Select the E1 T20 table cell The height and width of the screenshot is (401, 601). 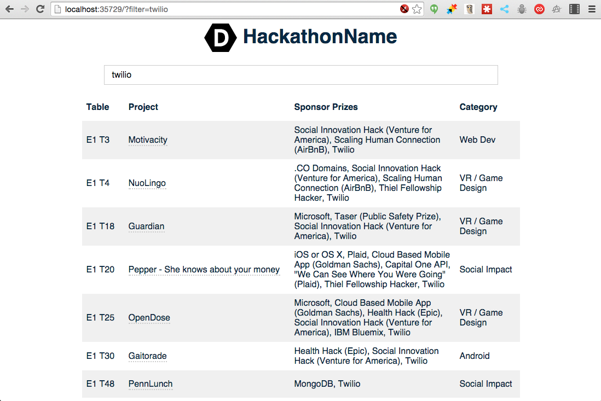[100, 270]
